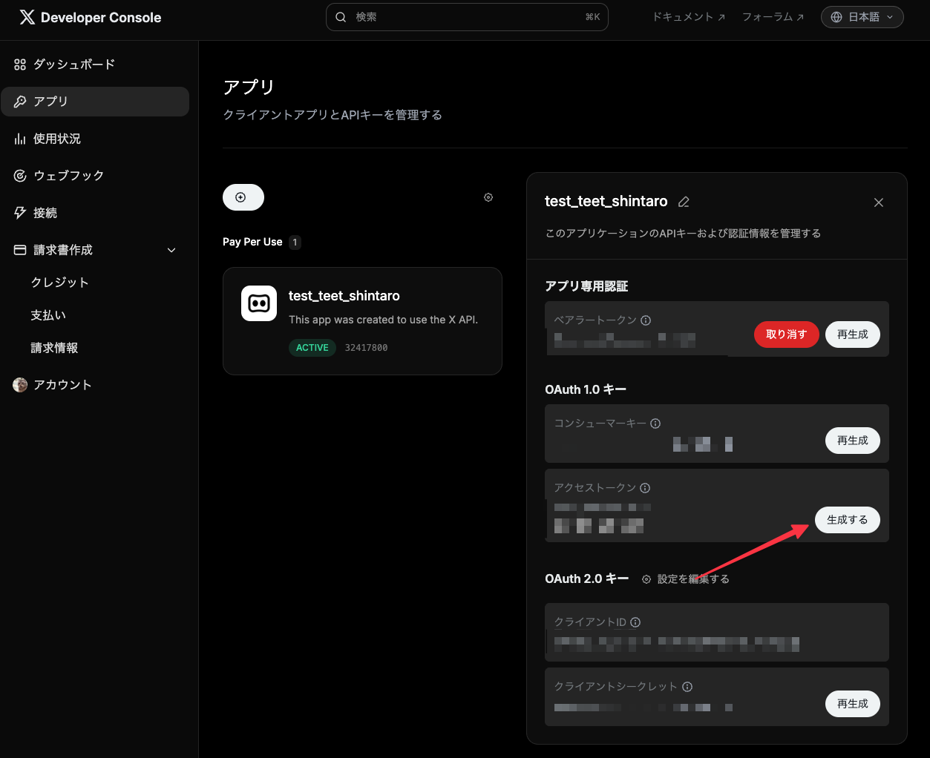Click the info icon next to アクセストークン
The height and width of the screenshot is (758, 930).
645,488
